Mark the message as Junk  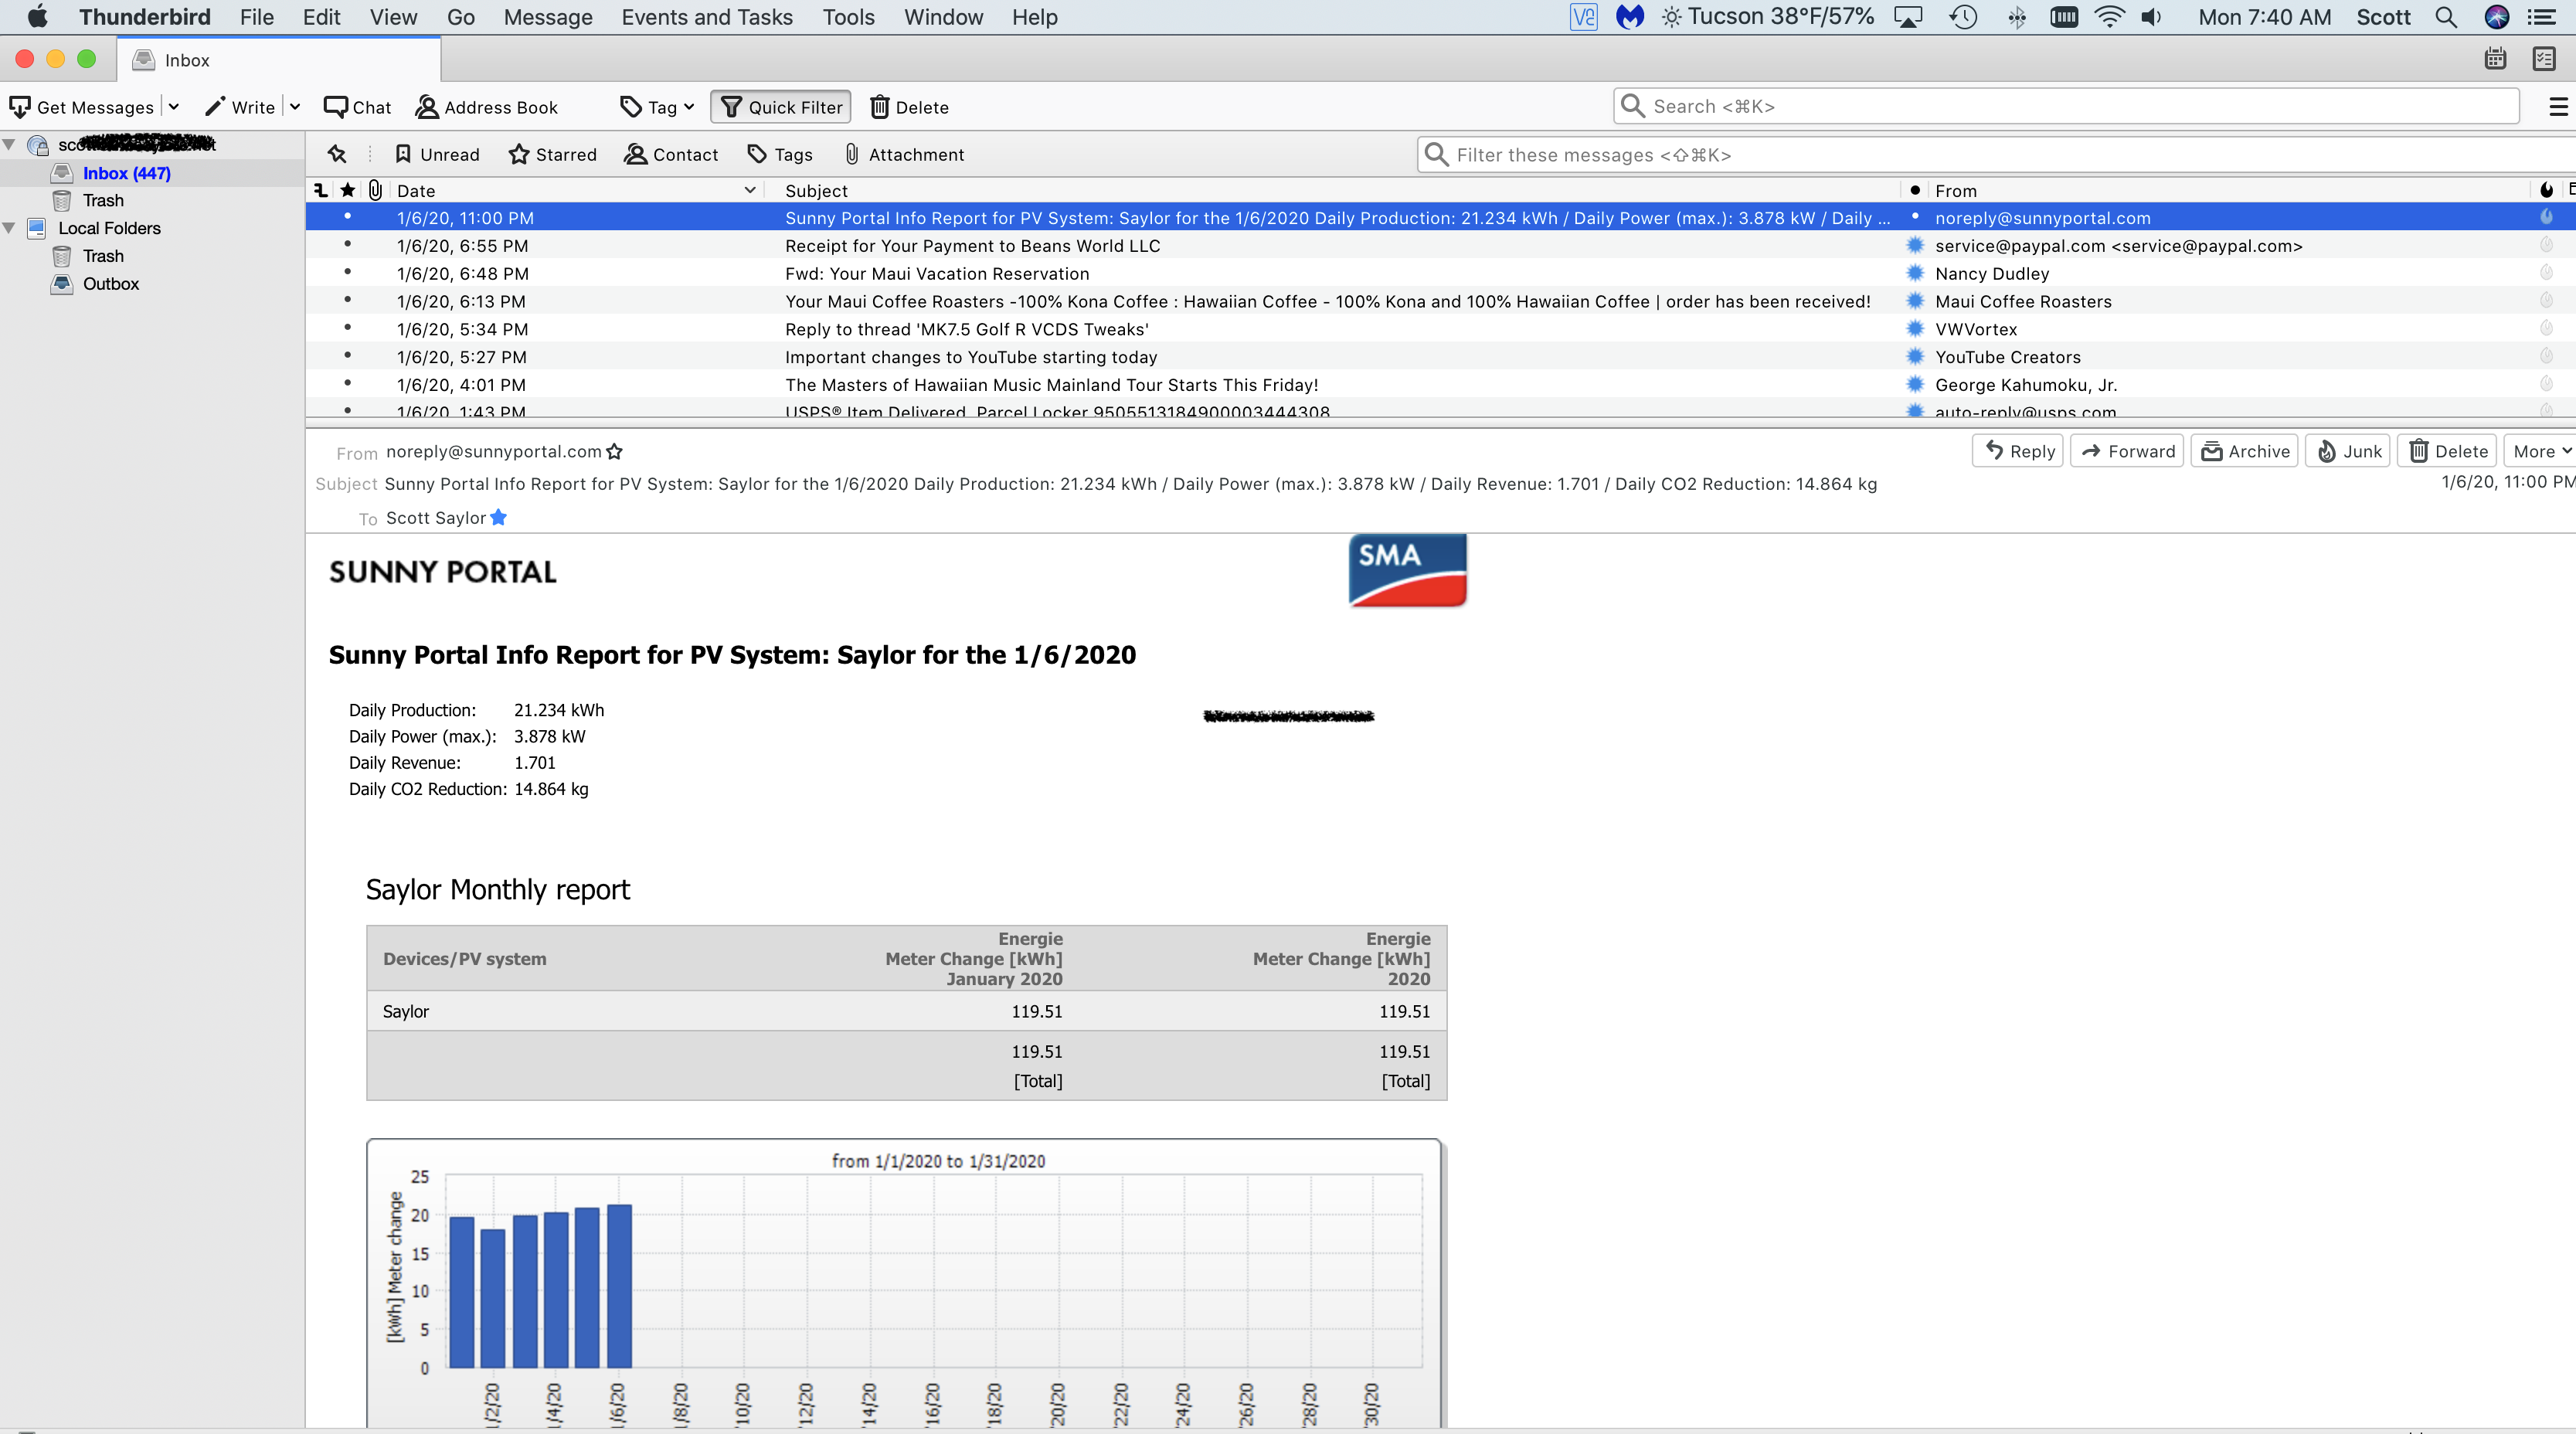2348,451
